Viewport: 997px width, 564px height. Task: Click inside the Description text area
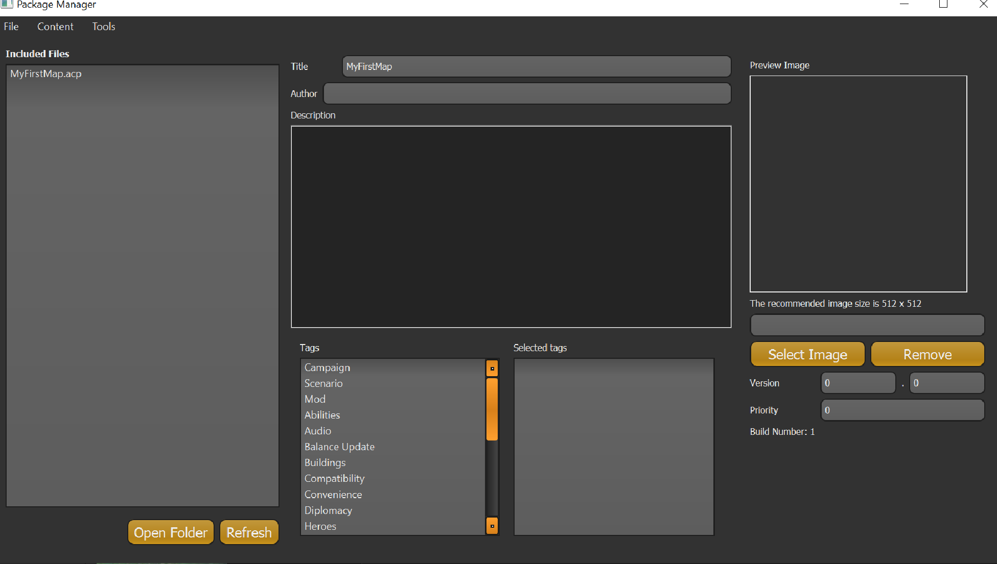(x=511, y=227)
